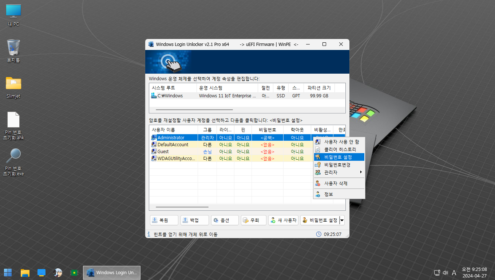Click the 옵션 button
Viewport: 495px width, 280px height.
pyautogui.click(x=225, y=220)
